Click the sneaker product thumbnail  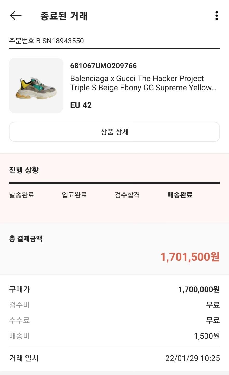(36, 85)
